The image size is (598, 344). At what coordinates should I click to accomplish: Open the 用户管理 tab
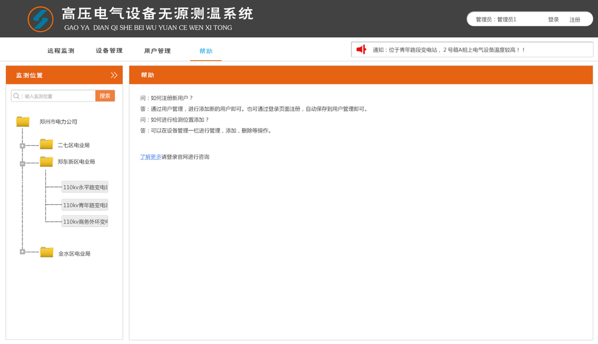[x=158, y=50]
